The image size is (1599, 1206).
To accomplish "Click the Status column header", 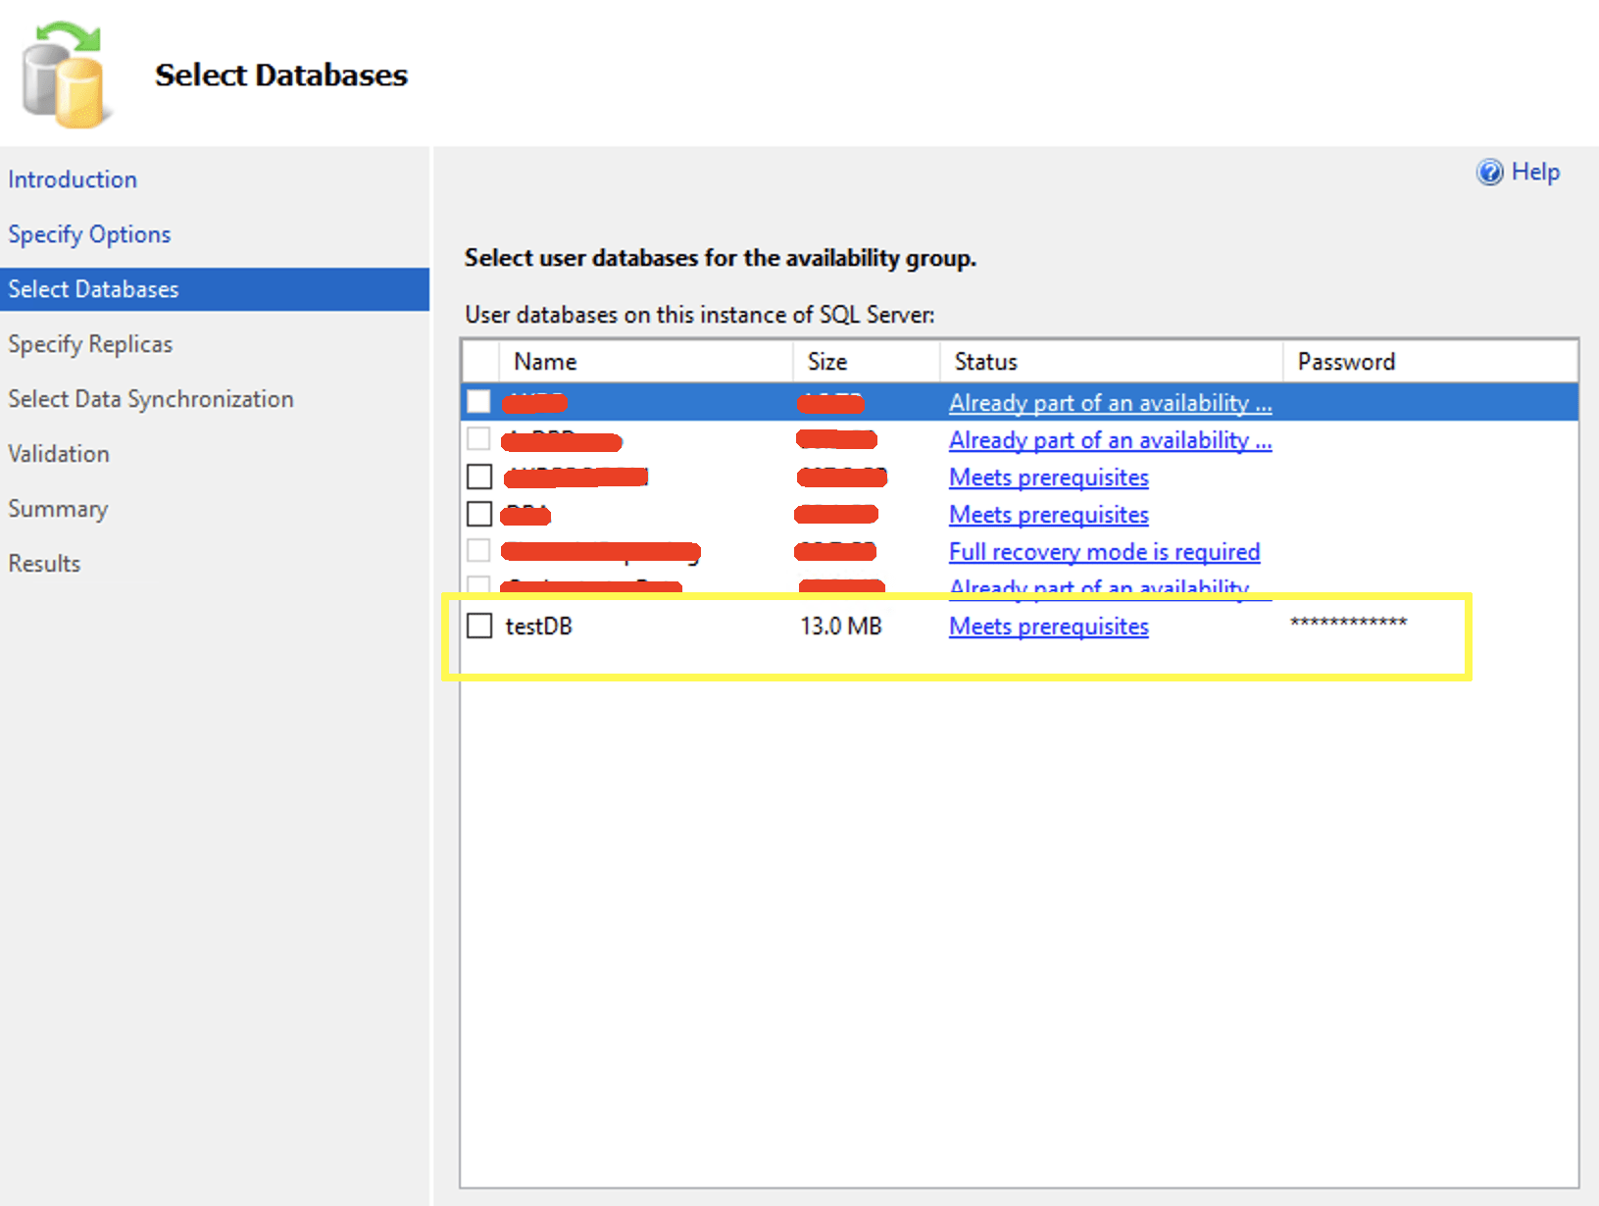I will coord(985,362).
